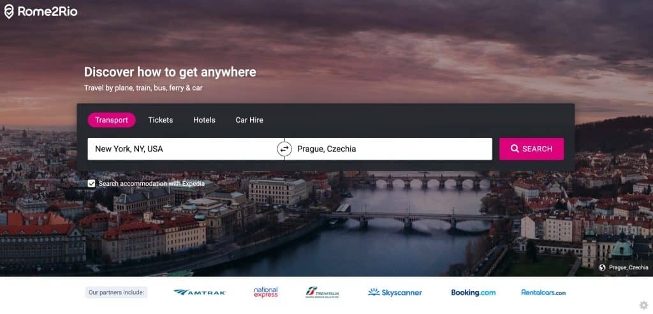
Task: Click the magnifier icon in Search button
Action: coord(515,149)
